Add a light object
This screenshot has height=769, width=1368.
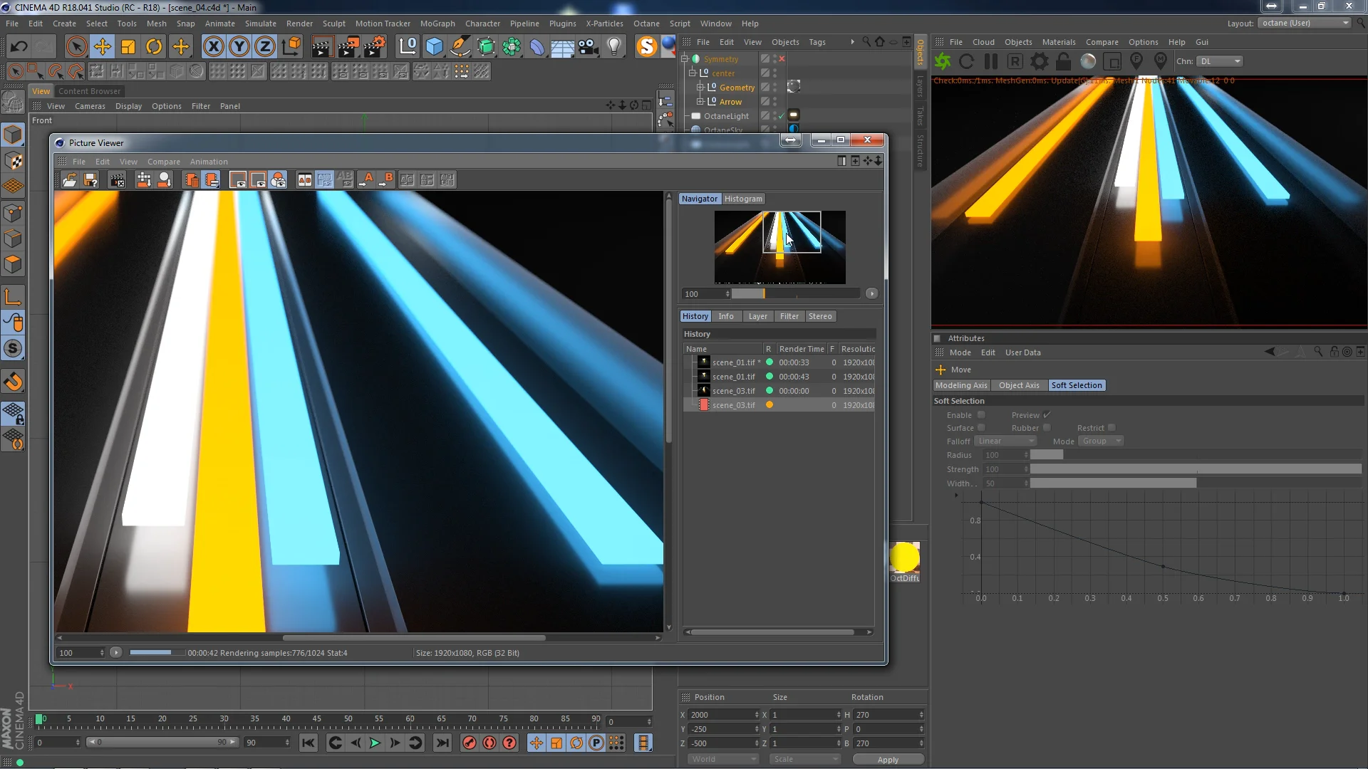(x=614, y=47)
